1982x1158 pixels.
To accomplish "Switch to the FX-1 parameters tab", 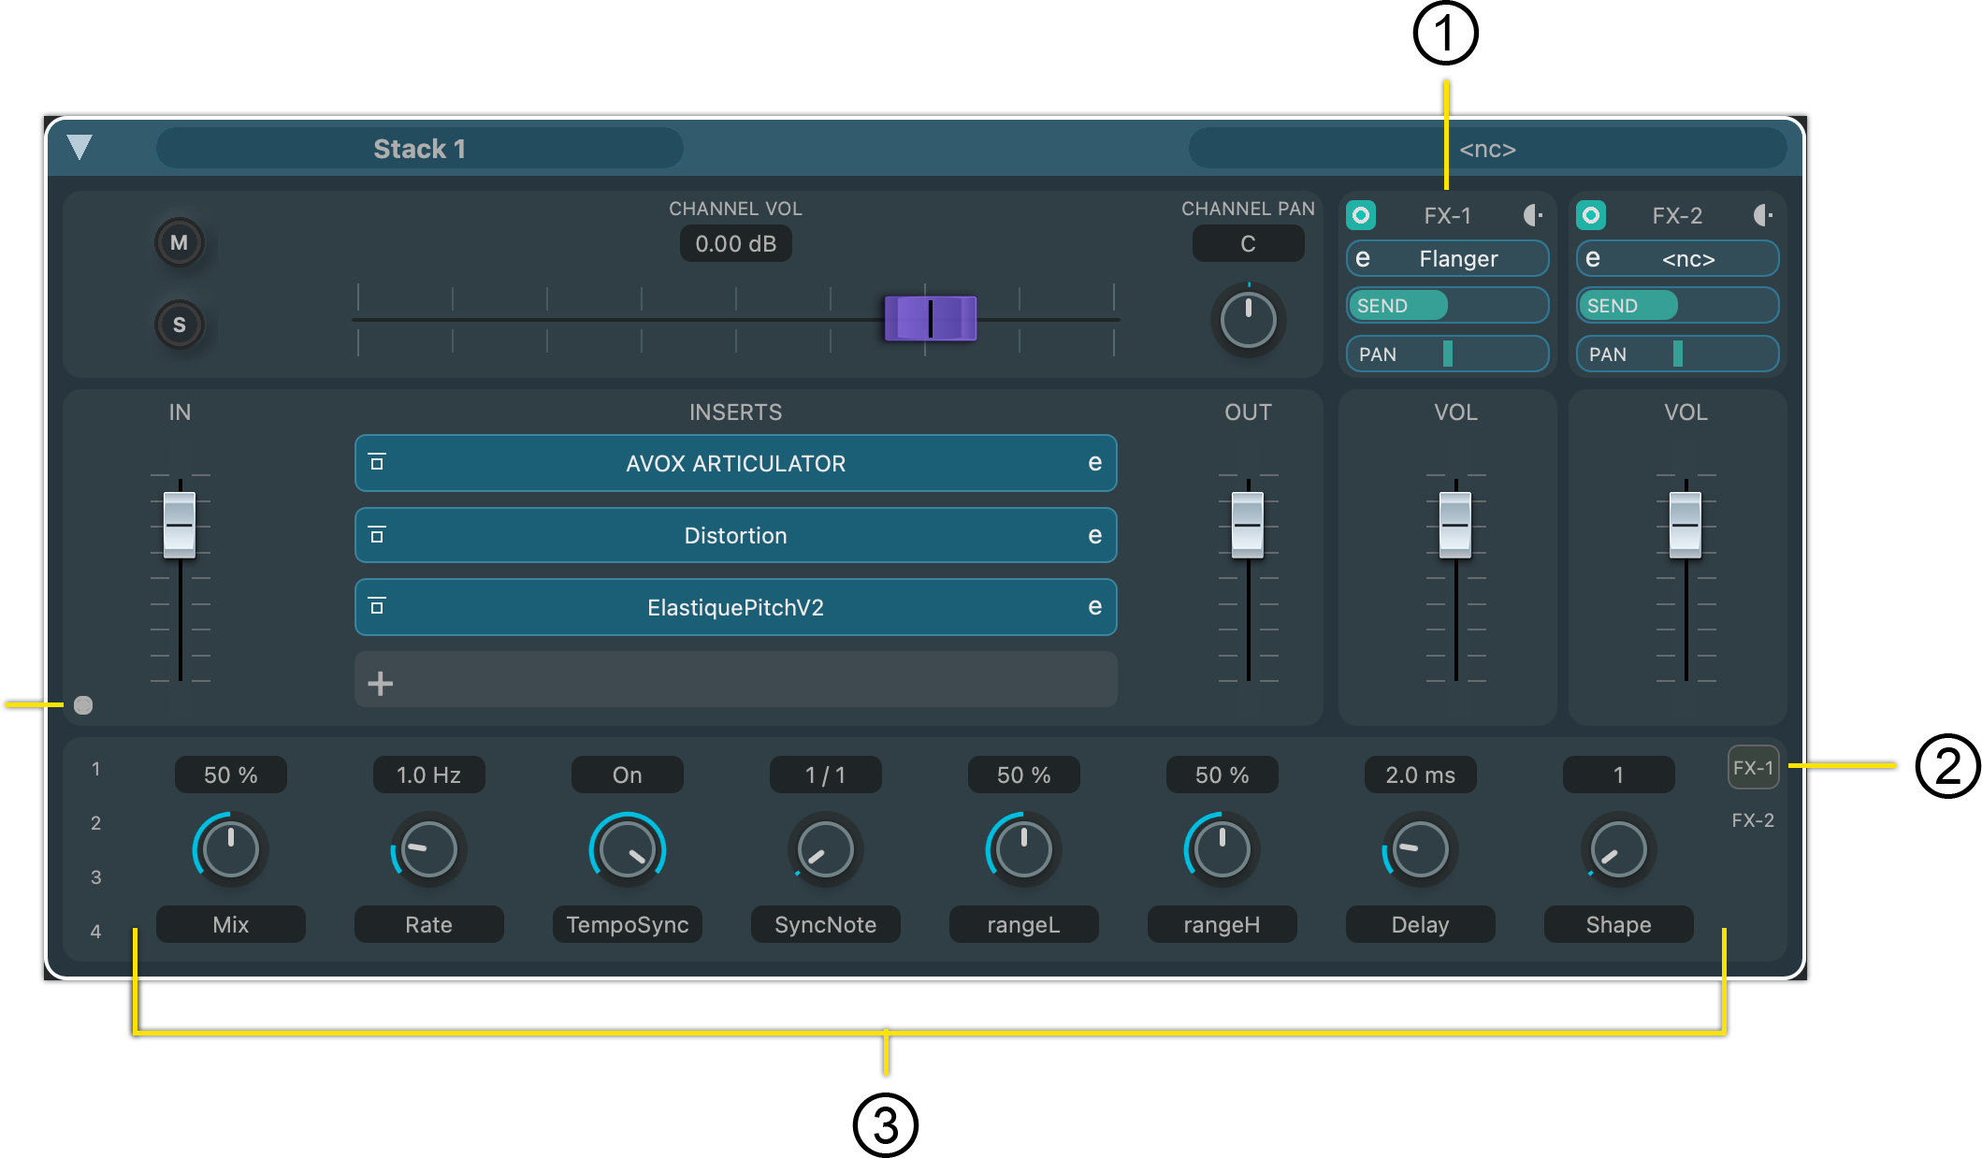I will (1752, 768).
